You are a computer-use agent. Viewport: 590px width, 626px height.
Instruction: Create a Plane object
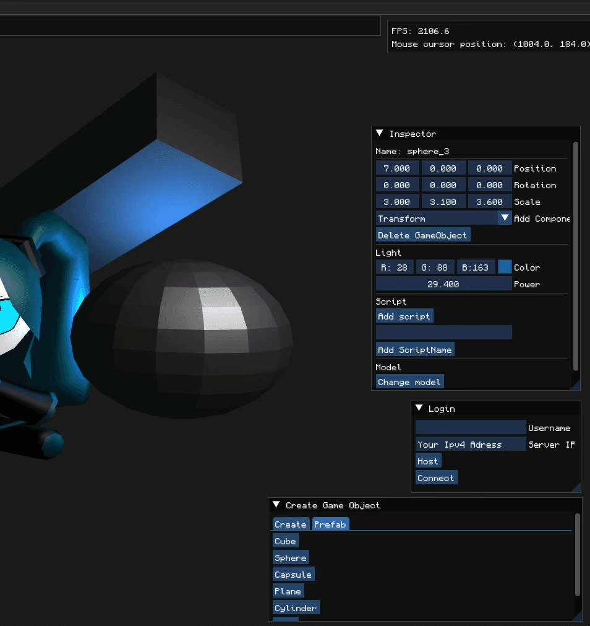[288, 591]
